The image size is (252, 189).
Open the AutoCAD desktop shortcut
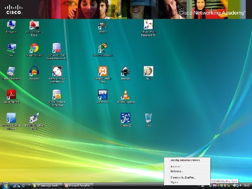pyautogui.click(x=34, y=25)
